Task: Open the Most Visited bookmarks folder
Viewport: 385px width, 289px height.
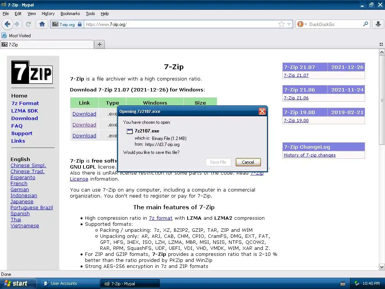Action: click(x=16, y=36)
